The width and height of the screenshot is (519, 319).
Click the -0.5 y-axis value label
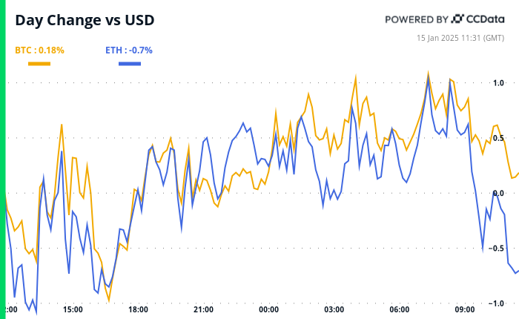pyautogui.click(x=497, y=248)
